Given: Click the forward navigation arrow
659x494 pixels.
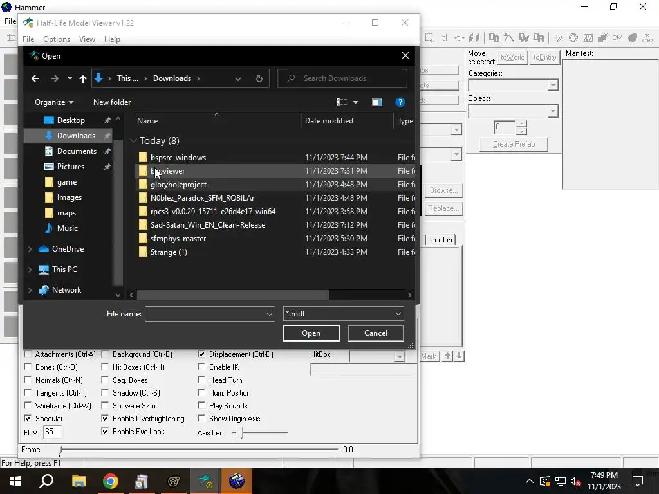Looking at the screenshot, I should coord(54,78).
